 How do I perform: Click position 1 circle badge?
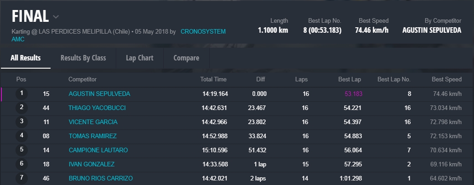coord(21,94)
